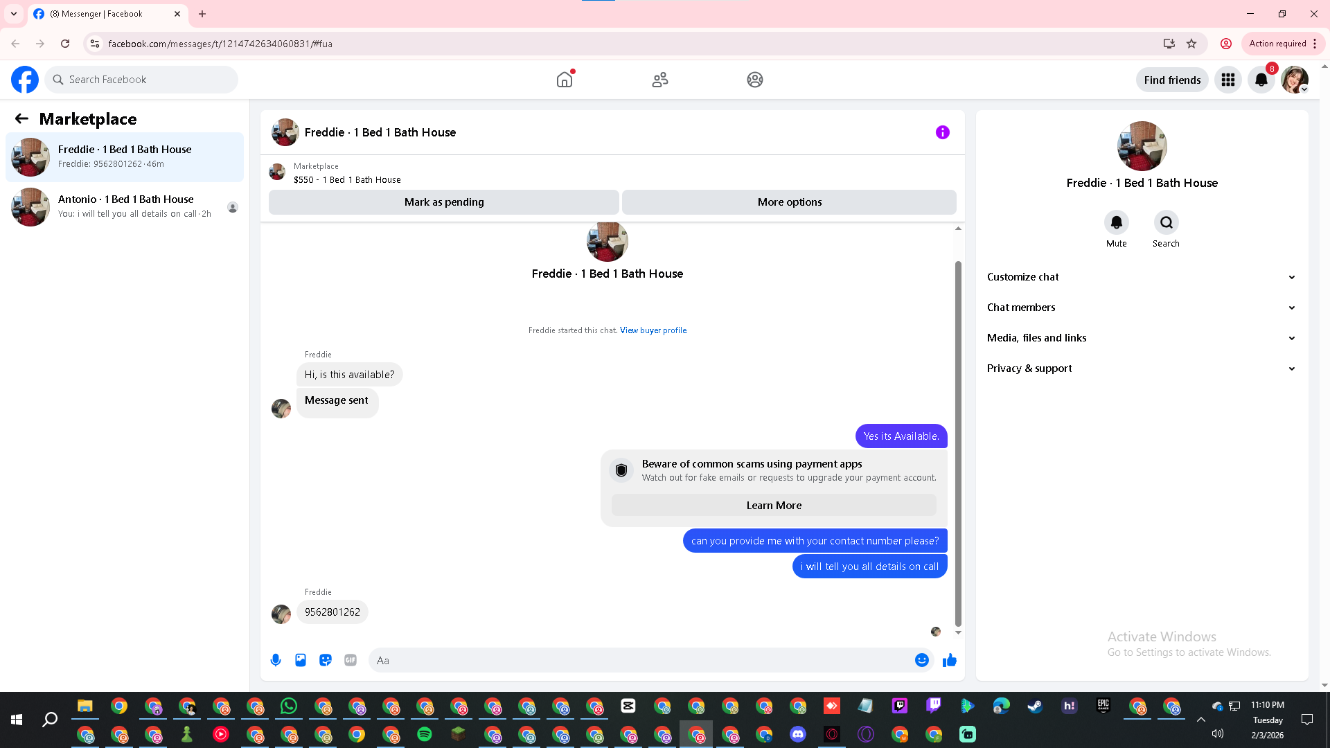Viewport: 1330px width, 748px height.
Task: Open View buyer profile link
Action: tap(653, 330)
